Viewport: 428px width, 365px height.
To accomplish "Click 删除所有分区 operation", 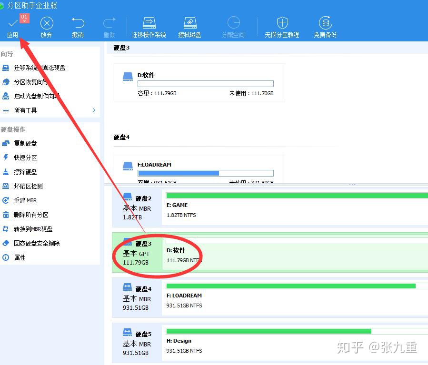I will pos(30,215).
